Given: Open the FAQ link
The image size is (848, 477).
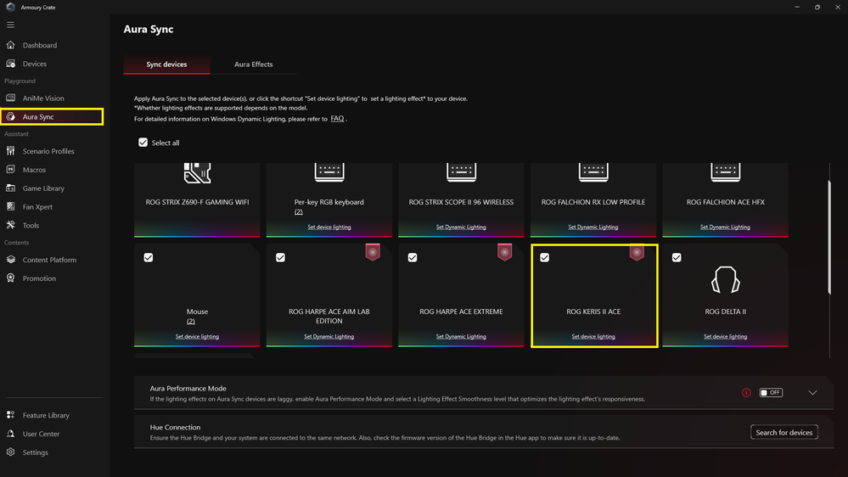Looking at the screenshot, I should tap(337, 119).
